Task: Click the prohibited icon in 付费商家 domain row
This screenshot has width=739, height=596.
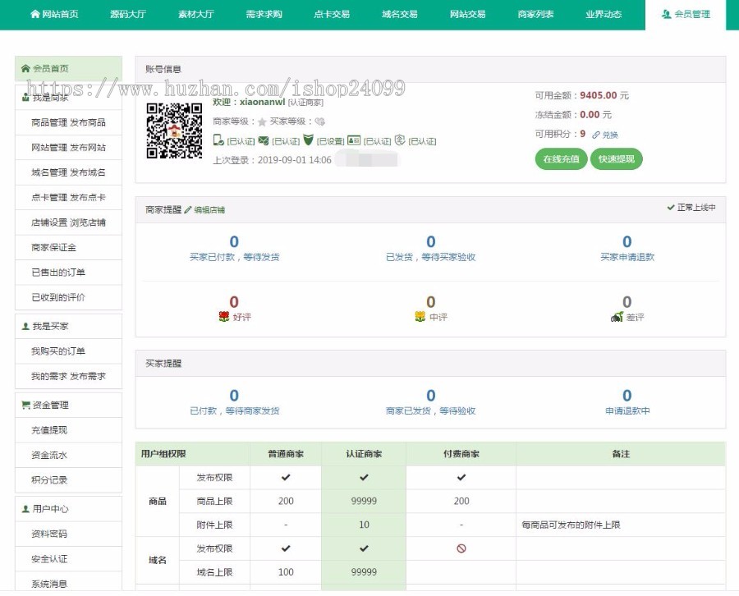Action: tap(461, 548)
